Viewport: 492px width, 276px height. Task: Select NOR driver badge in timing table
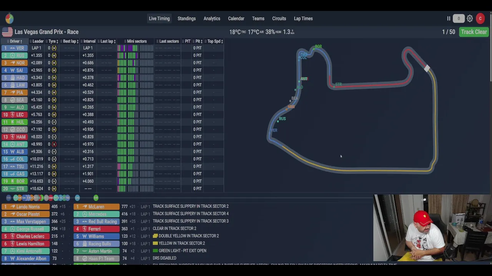(x=14, y=63)
